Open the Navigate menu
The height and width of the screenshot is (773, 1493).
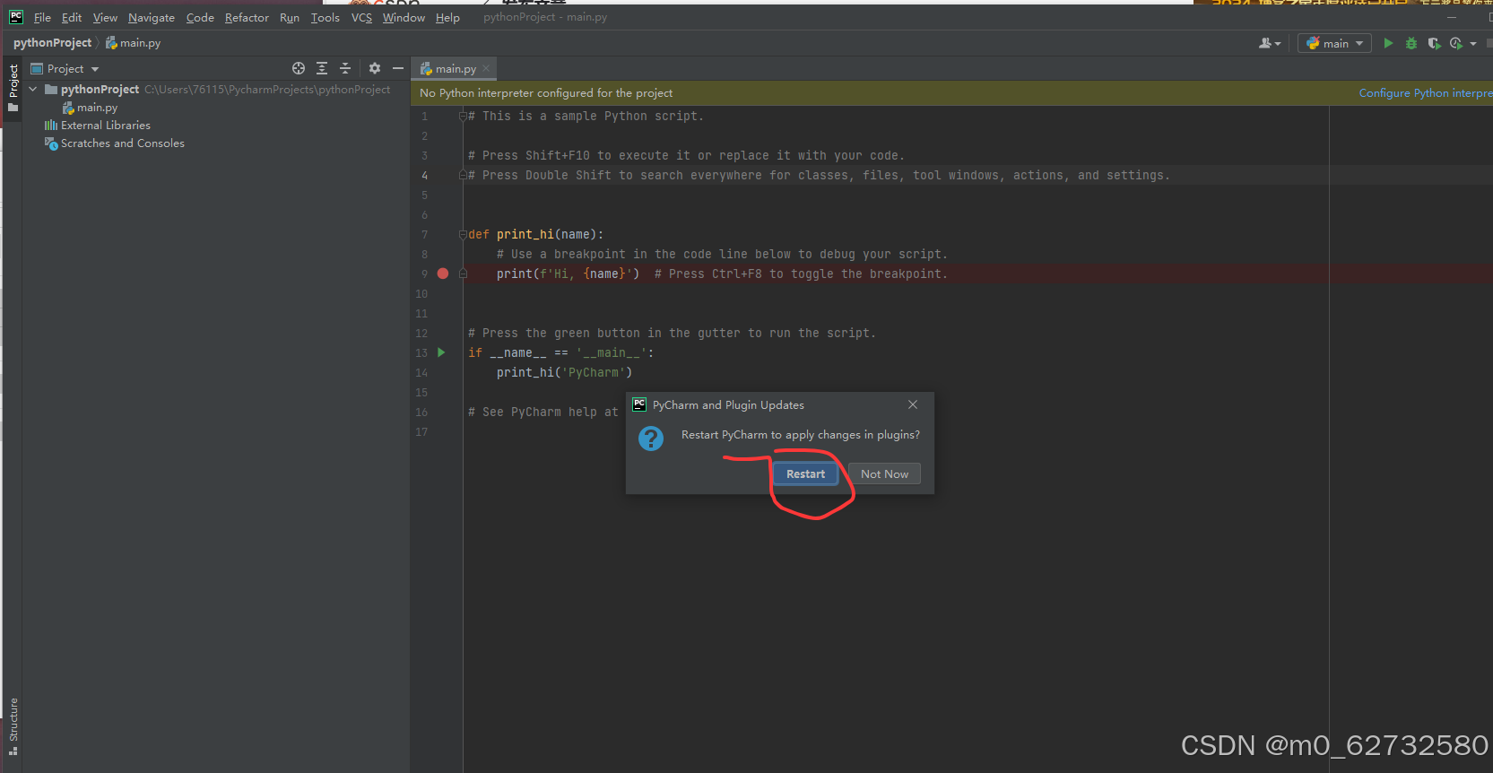152,17
